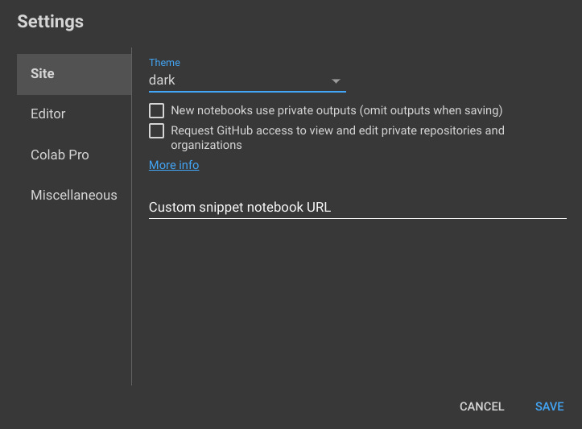
Task: Click CANCEL to dismiss settings
Action: pyautogui.click(x=482, y=406)
